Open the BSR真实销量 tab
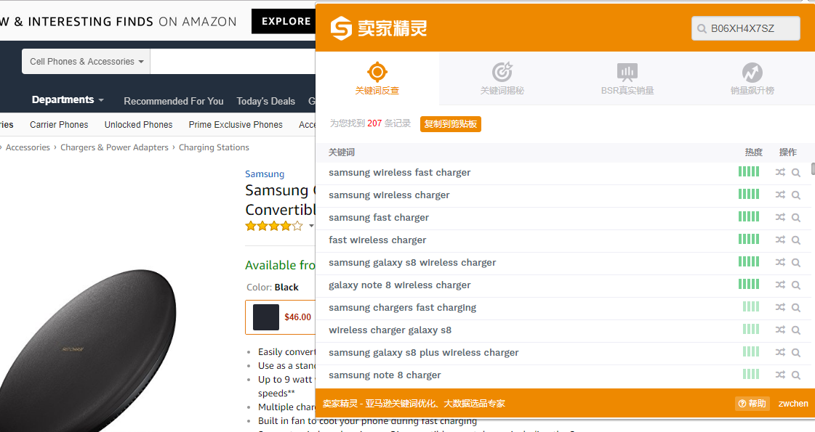This screenshot has width=815, height=432. click(x=627, y=79)
